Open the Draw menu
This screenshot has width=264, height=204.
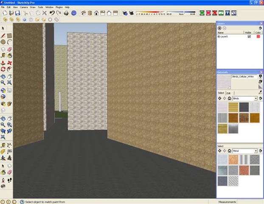[x=33, y=7]
